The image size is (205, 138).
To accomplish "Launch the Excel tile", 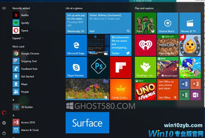I will (x=184, y=95).
